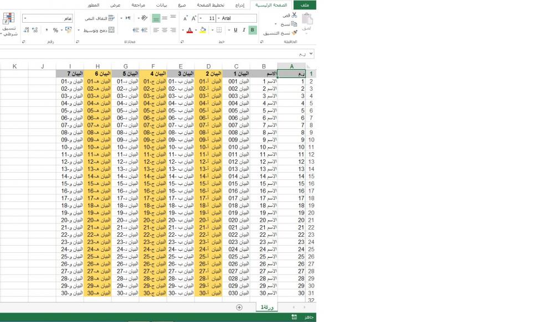
Task: Toggle middle vertical alignment (highlighted)
Action: point(156,18)
